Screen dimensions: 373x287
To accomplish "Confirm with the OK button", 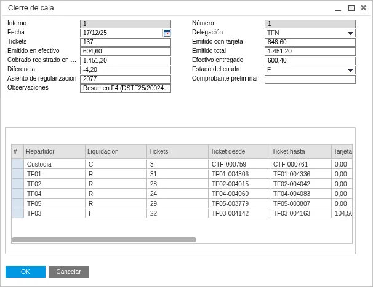I will pyautogui.click(x=25, y=272).
